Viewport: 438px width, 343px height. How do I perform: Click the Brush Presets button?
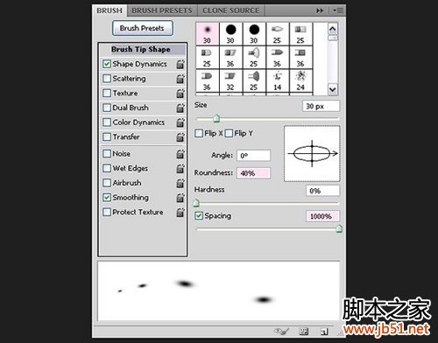[143, 28]
